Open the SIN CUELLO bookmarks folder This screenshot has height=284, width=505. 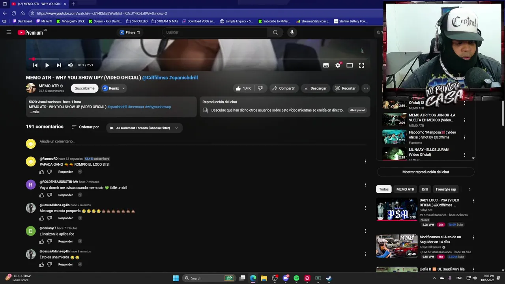pos(137,21)
